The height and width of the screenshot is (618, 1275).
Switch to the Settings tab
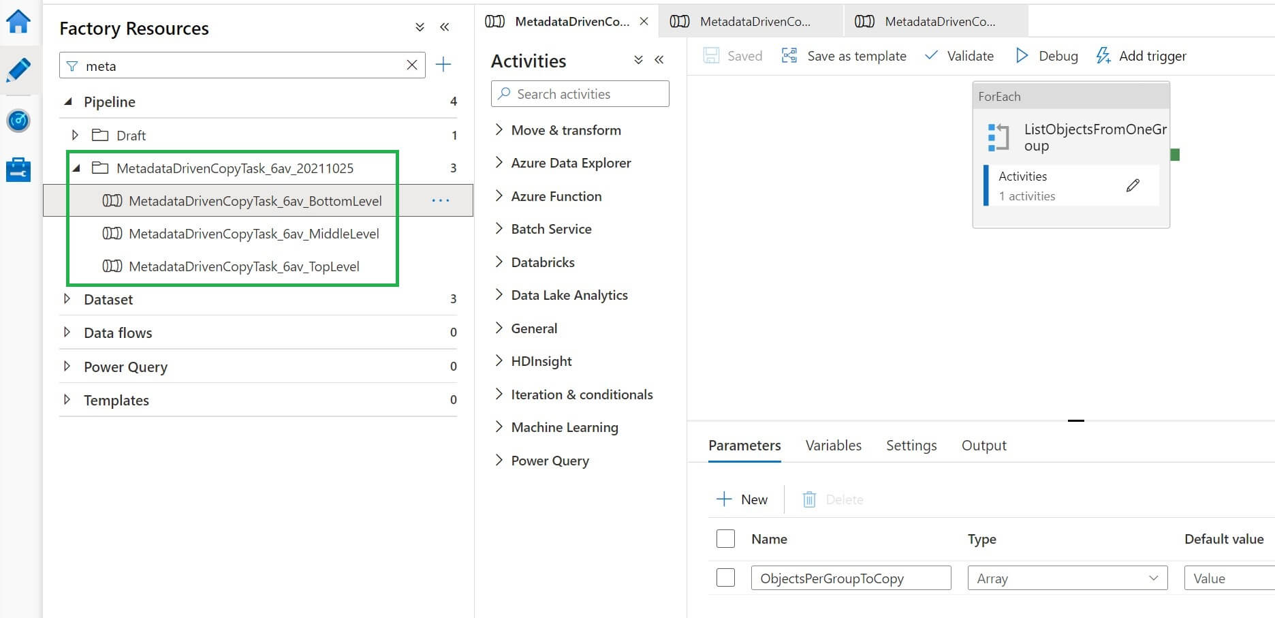coord(911,446)
